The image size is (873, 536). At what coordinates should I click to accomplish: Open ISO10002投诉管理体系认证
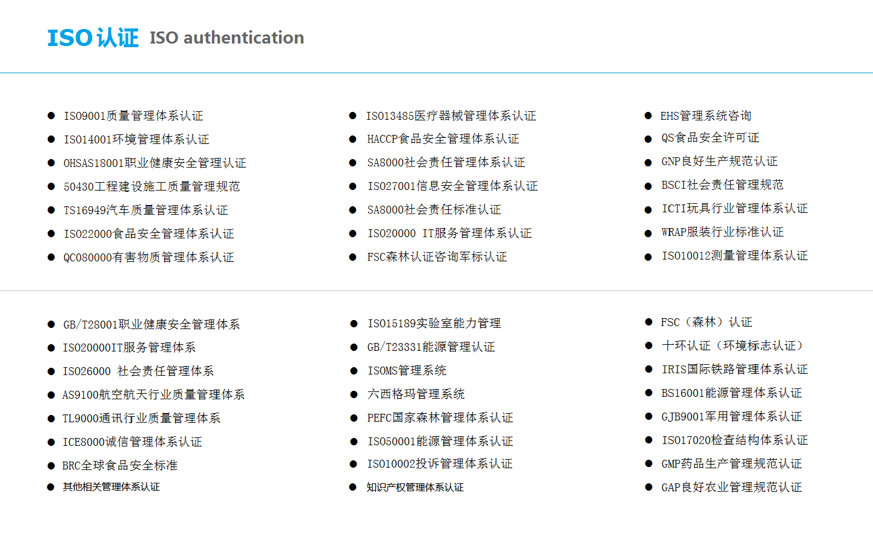pos(440,463)
